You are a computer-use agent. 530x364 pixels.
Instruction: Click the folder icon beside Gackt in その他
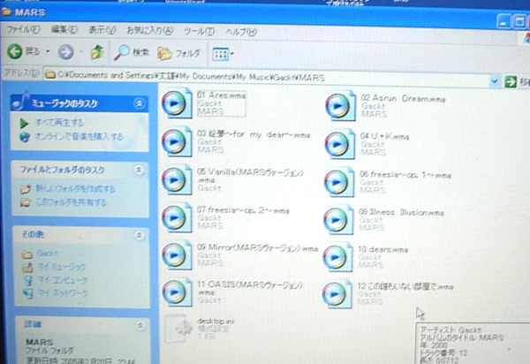[x=27, y=254]
